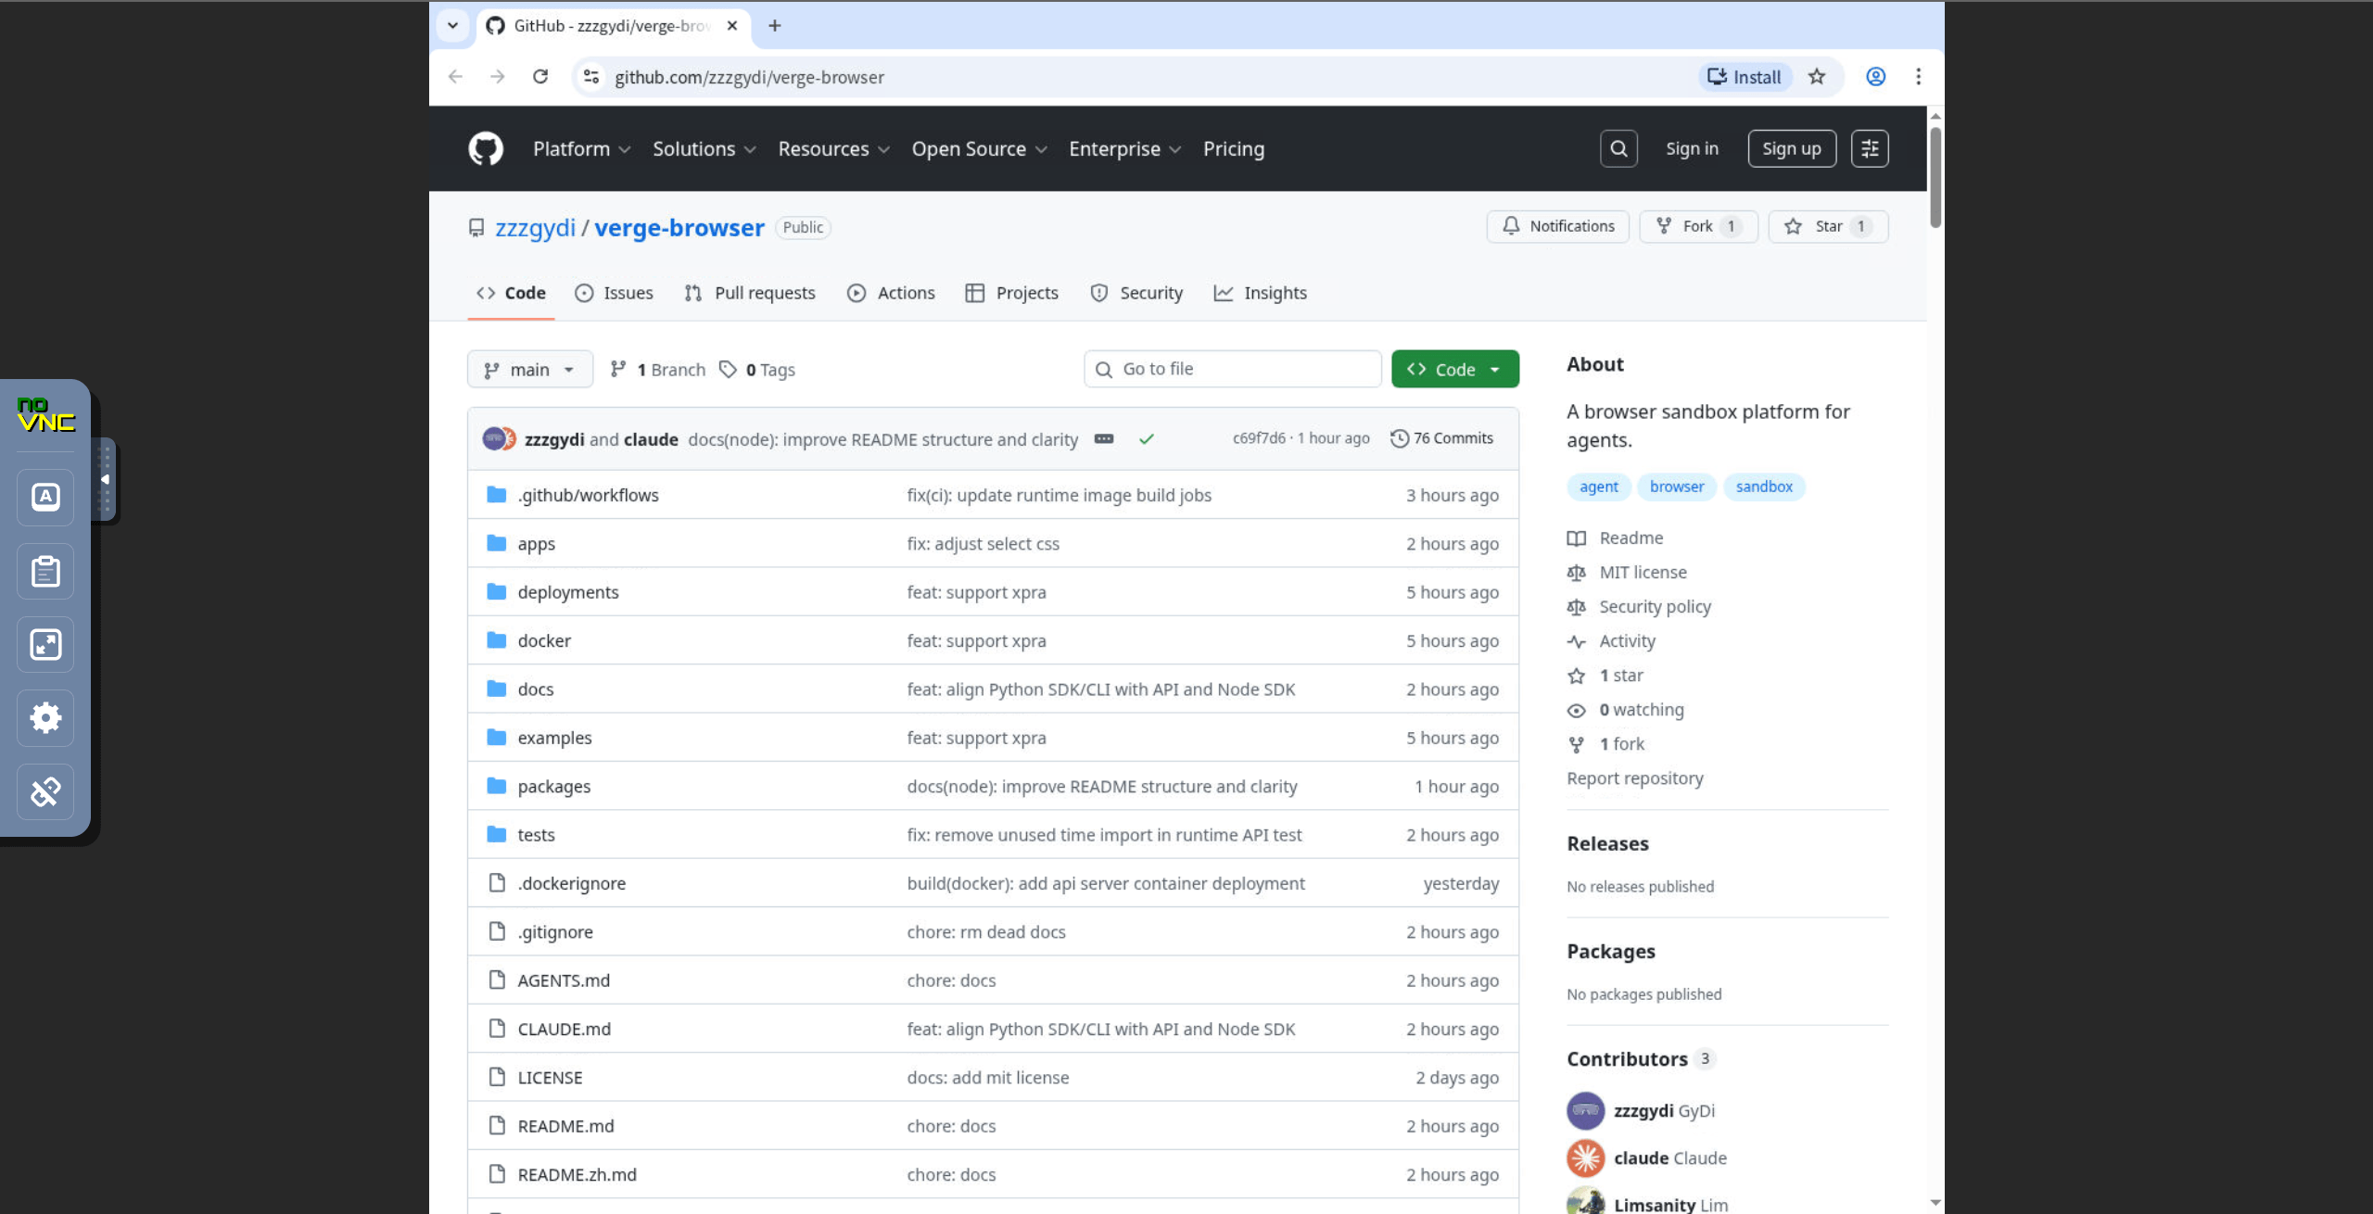
Task: Open the appearance settings button beside Sign up
Action: [1870, 148]
